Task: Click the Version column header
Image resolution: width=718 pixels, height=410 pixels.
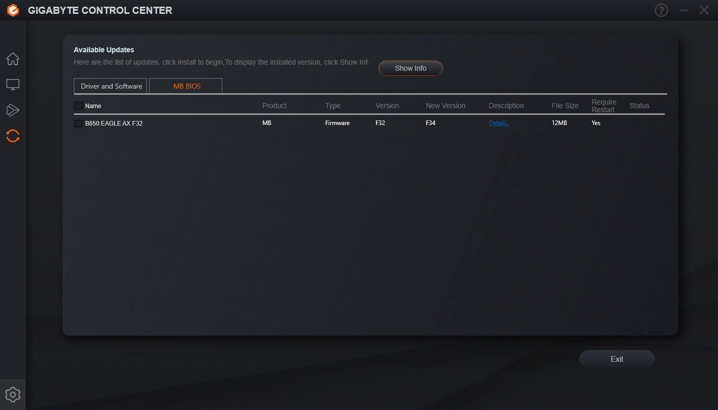Action: tap(387, 106)
